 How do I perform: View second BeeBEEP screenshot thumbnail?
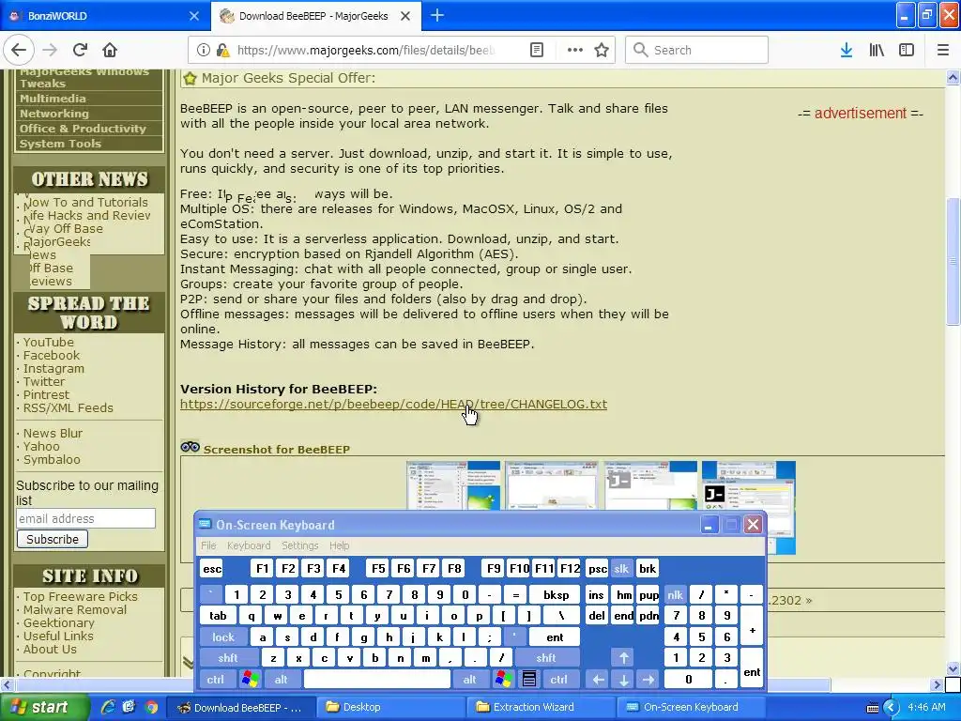pyautogui.click(x=552, y=486)
